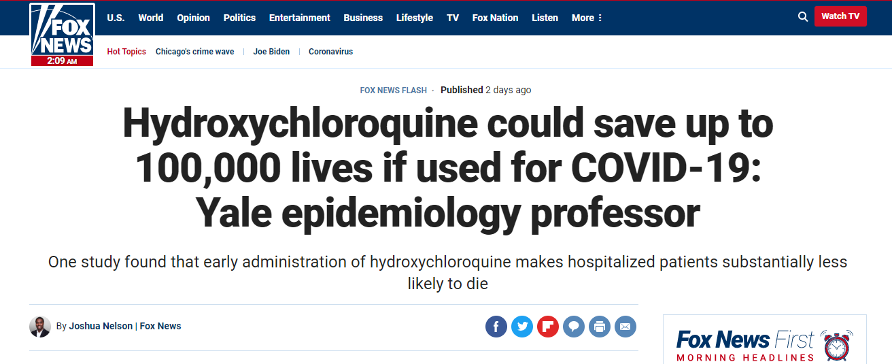Select Fox Nation in navigation

pyautogui.click(x=495, y=18)
